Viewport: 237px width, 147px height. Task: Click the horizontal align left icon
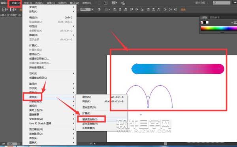point(115,9)
